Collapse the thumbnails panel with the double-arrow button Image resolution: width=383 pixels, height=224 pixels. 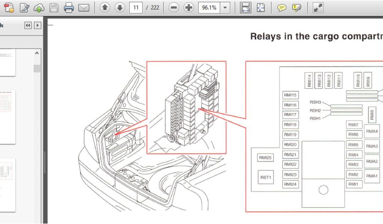tap(28, 25)
